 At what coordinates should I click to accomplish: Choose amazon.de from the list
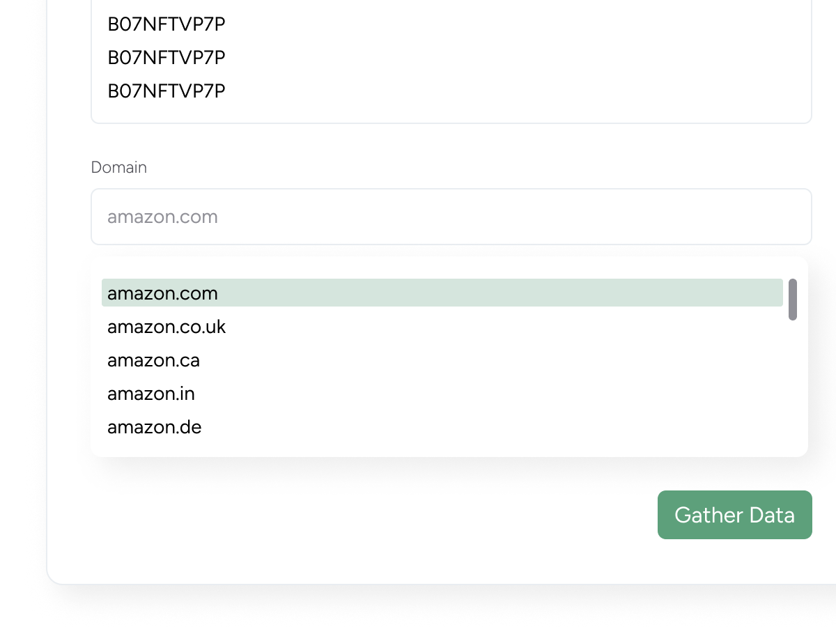click(x=154, y=427)
